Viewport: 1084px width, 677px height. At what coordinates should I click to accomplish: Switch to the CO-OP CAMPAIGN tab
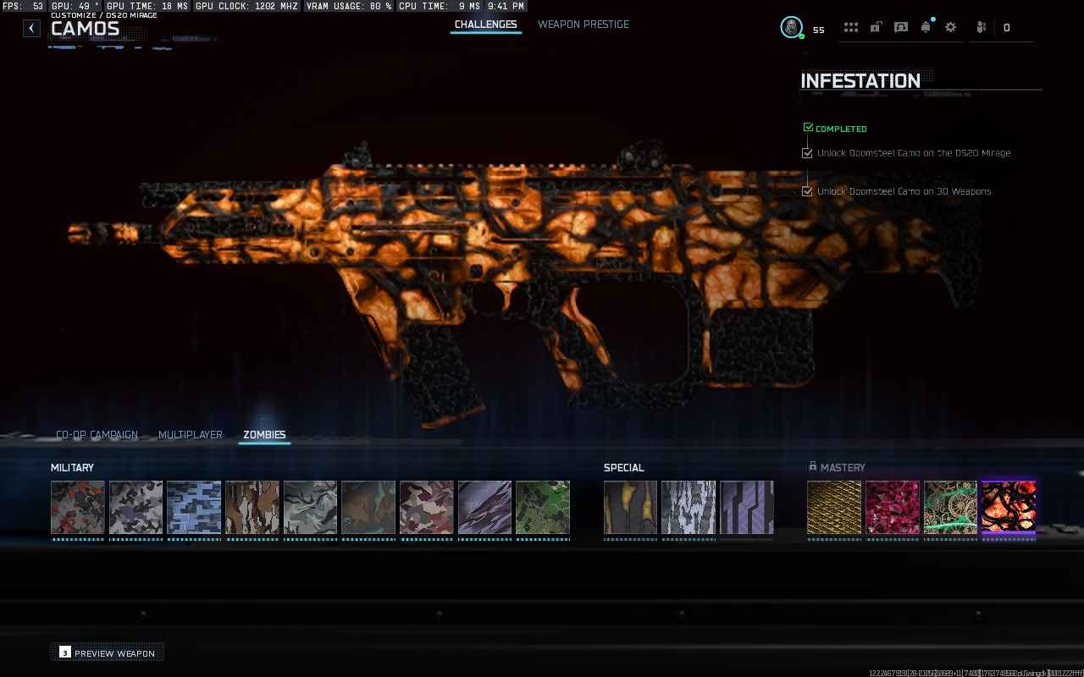[x=97, y=434]
